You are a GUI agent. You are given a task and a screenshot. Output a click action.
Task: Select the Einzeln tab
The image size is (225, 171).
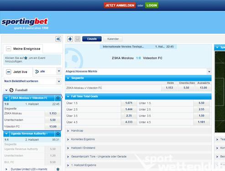coord(92,39)
